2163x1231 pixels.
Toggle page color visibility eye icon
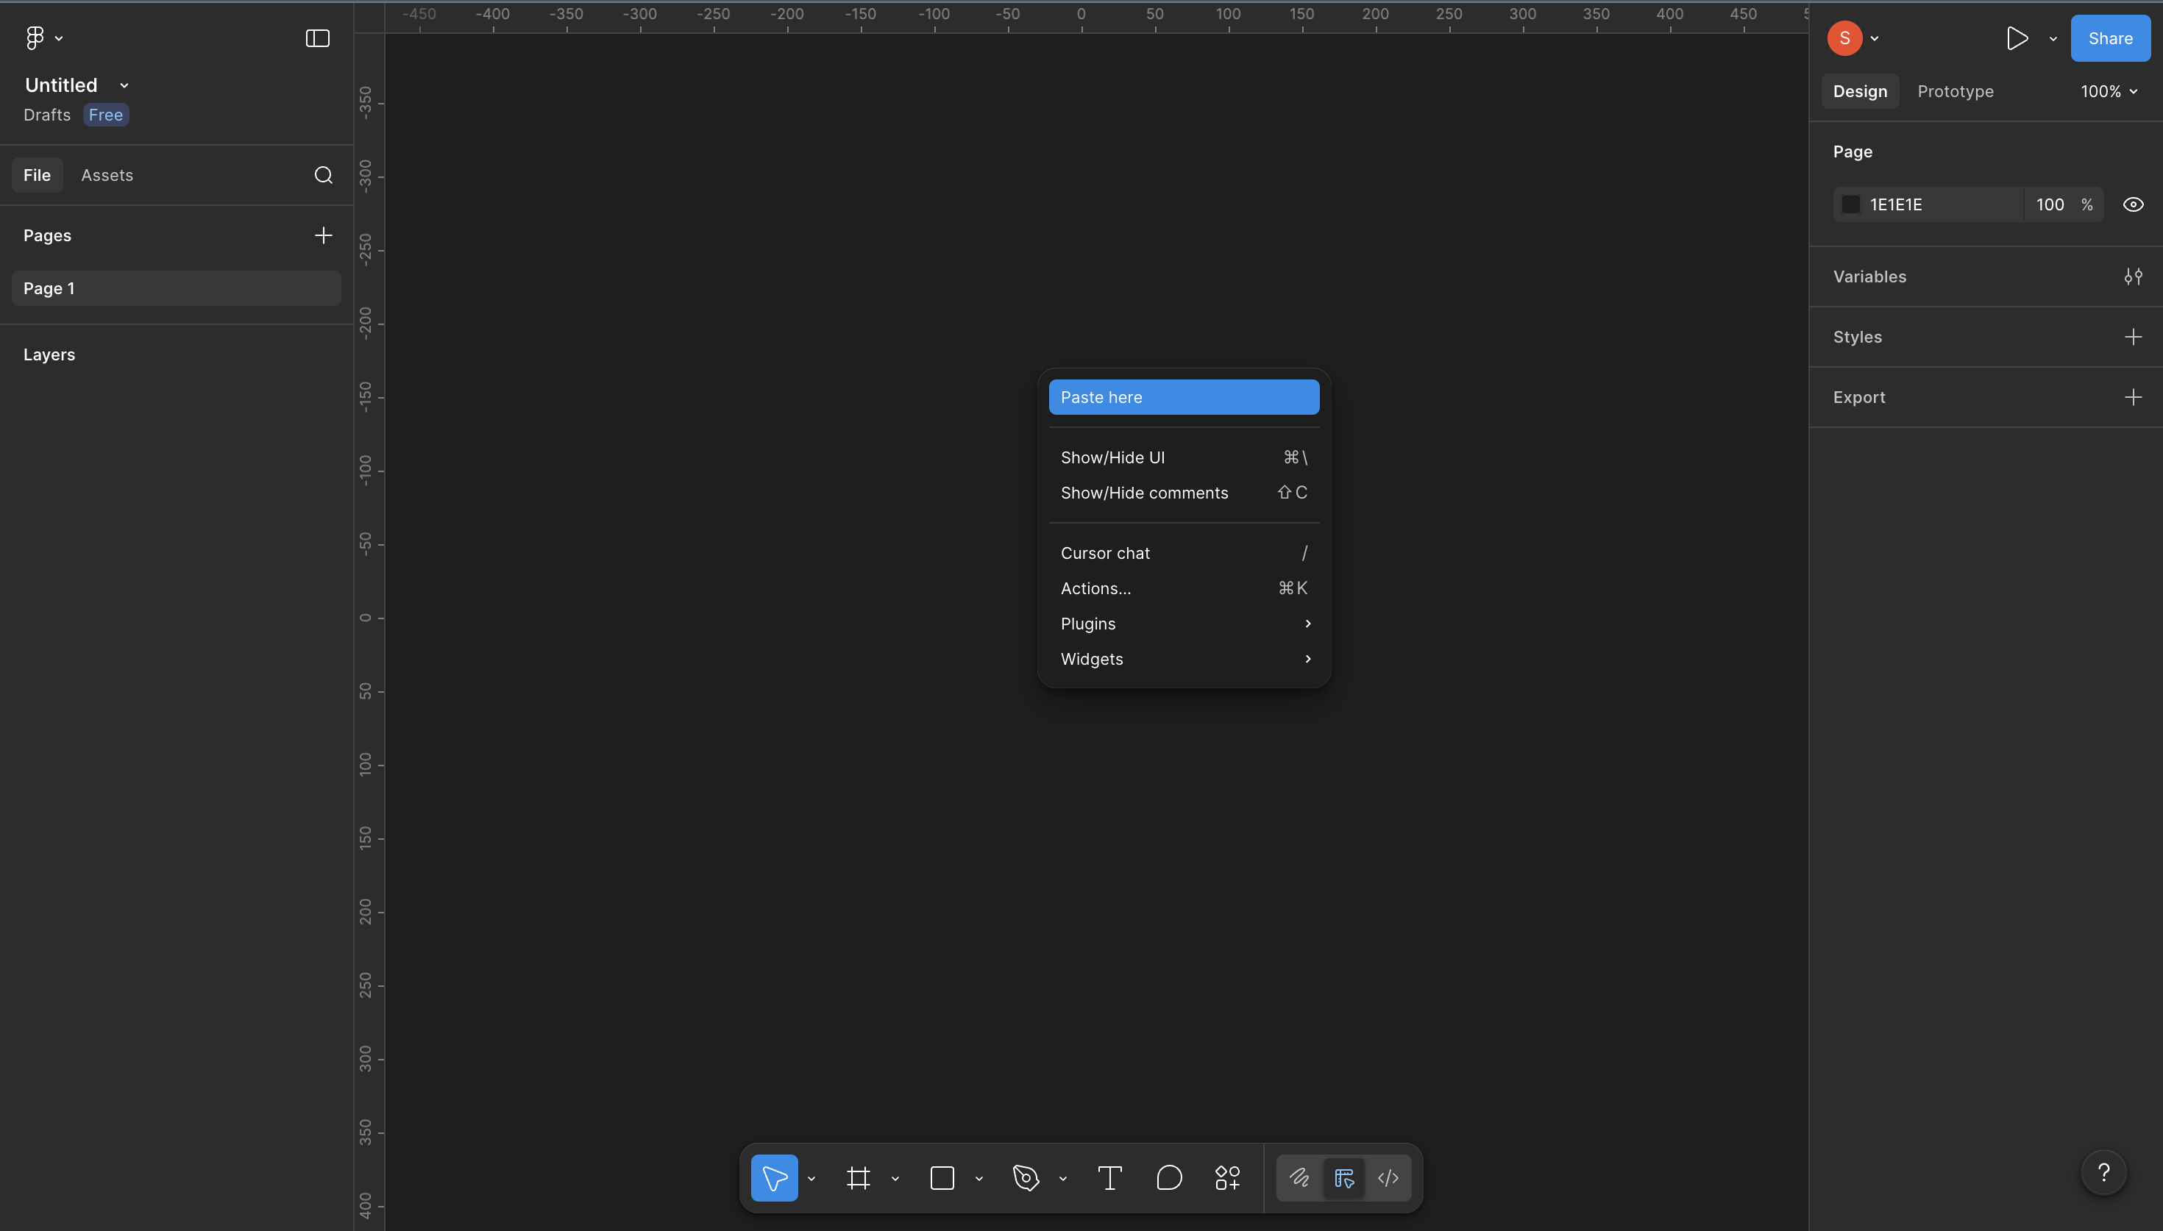coord(2134,204)
